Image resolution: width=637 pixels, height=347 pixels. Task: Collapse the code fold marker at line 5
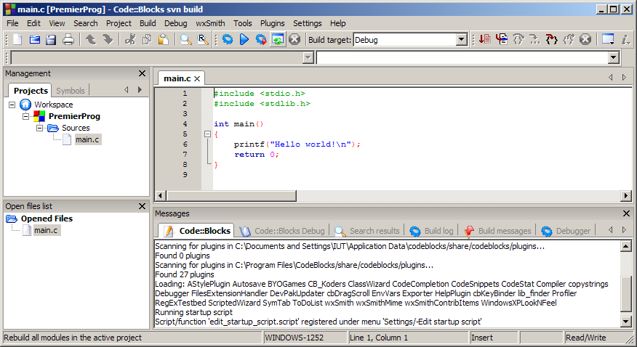coord(207,134)
